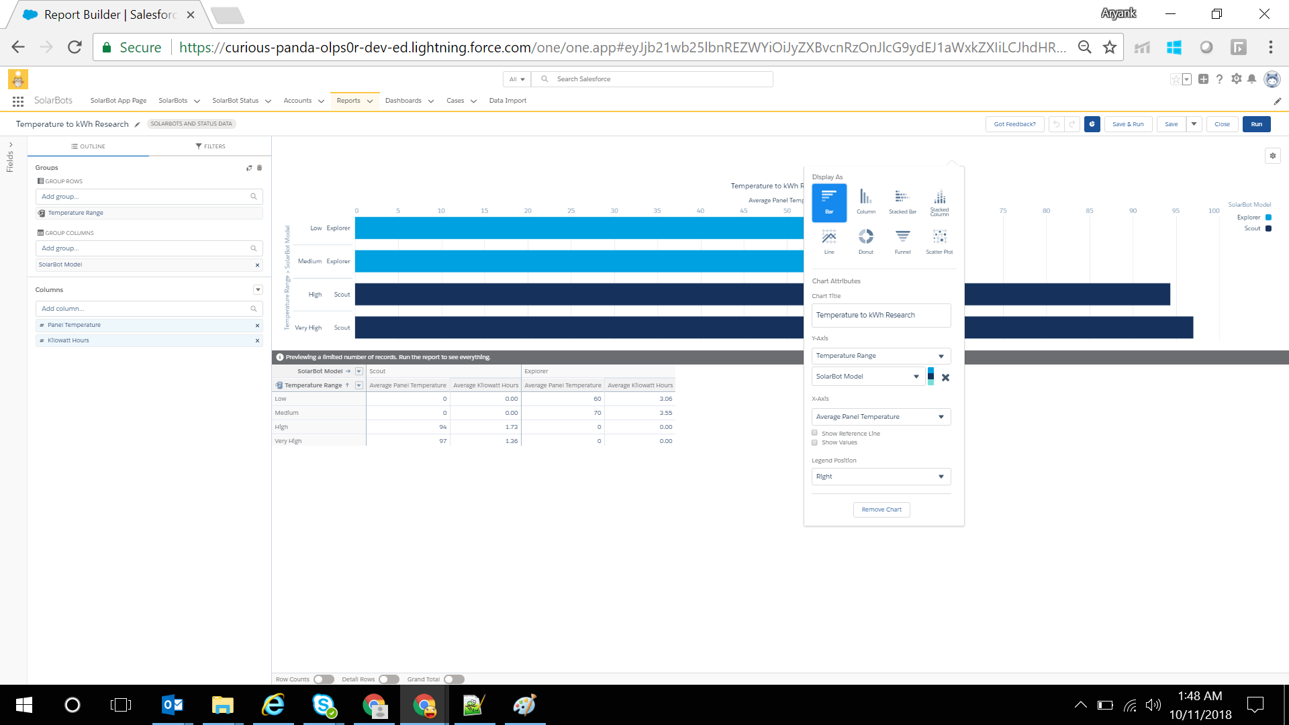Image resolution: width=1289 pixels, height=725 pixels.
Task: Swap row and column groups icon
Action: click(249, 168)
